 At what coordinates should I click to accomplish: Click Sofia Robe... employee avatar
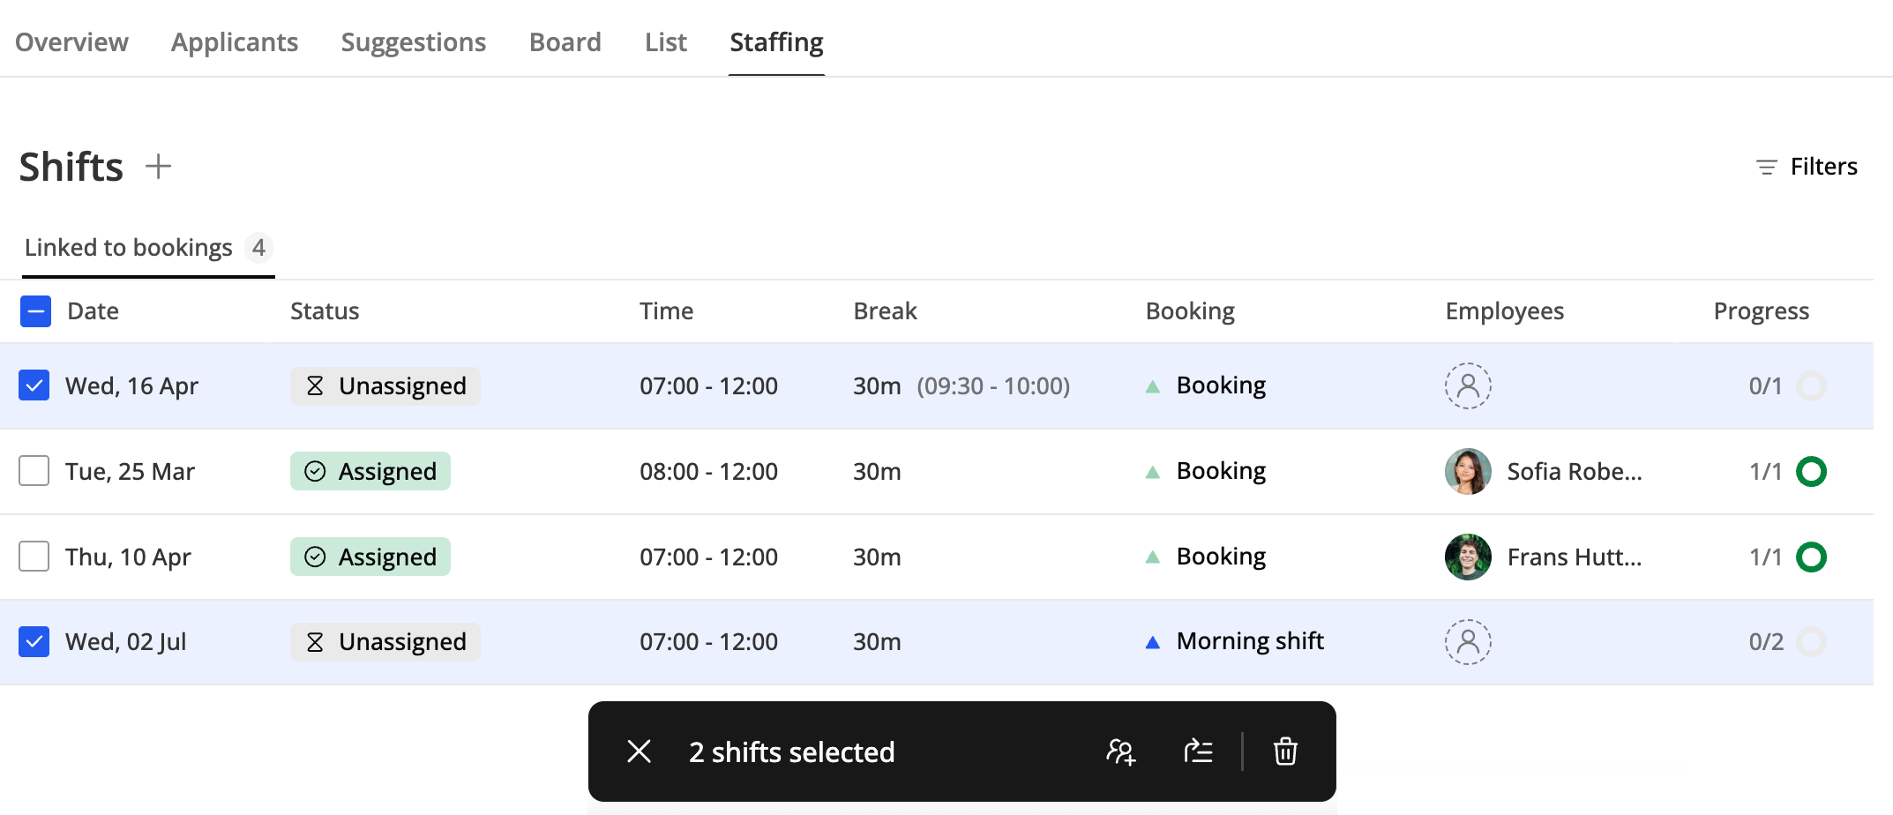point(1468,471)
